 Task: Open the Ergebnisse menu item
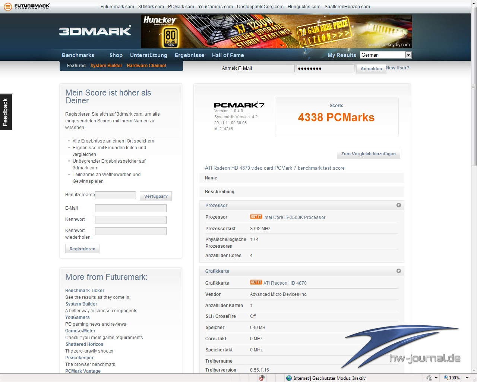click(190, 55)
